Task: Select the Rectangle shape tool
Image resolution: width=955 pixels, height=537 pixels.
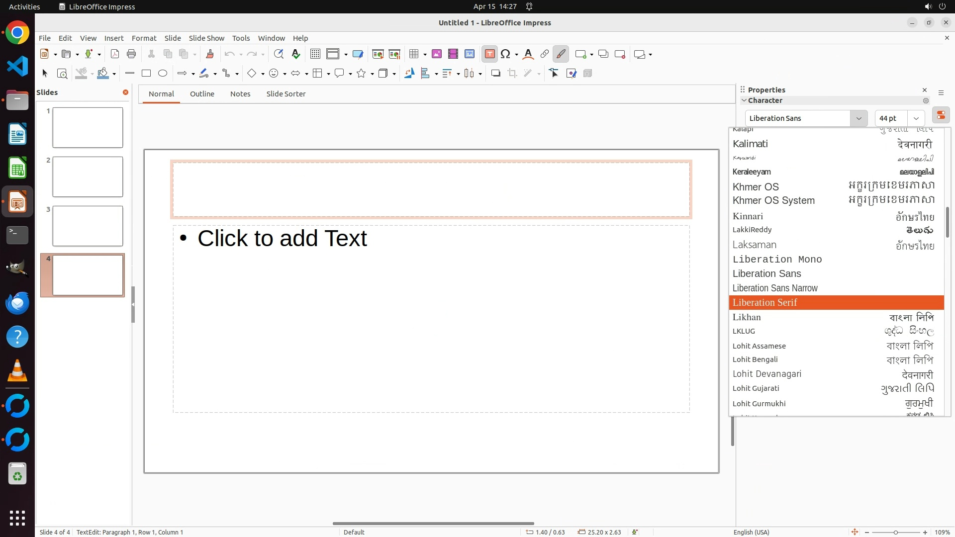Action: (x=146, y=74)
